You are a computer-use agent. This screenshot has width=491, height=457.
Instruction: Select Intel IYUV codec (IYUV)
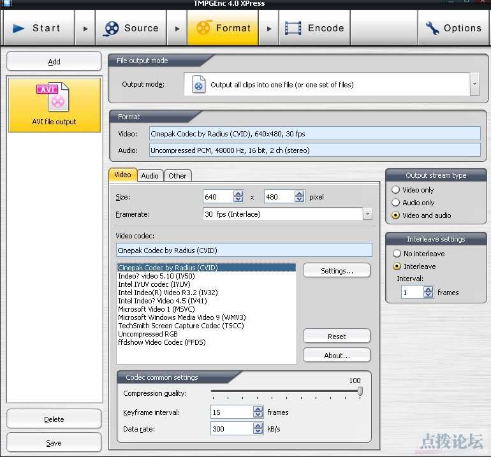coord(207,284)
